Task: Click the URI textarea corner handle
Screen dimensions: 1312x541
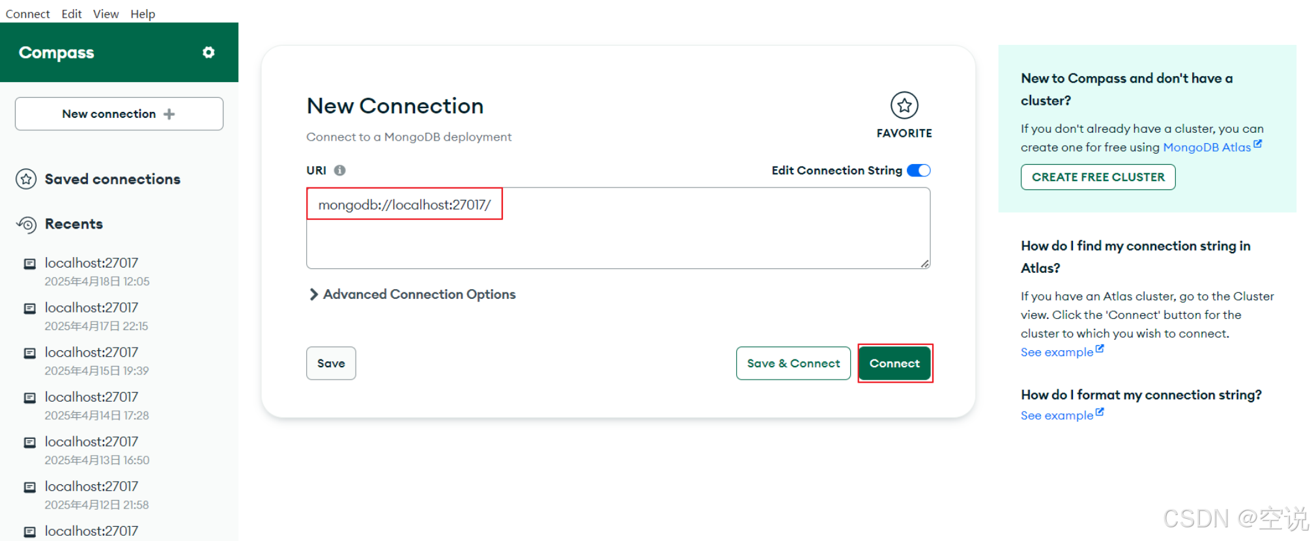Action: tap(925, 264)
